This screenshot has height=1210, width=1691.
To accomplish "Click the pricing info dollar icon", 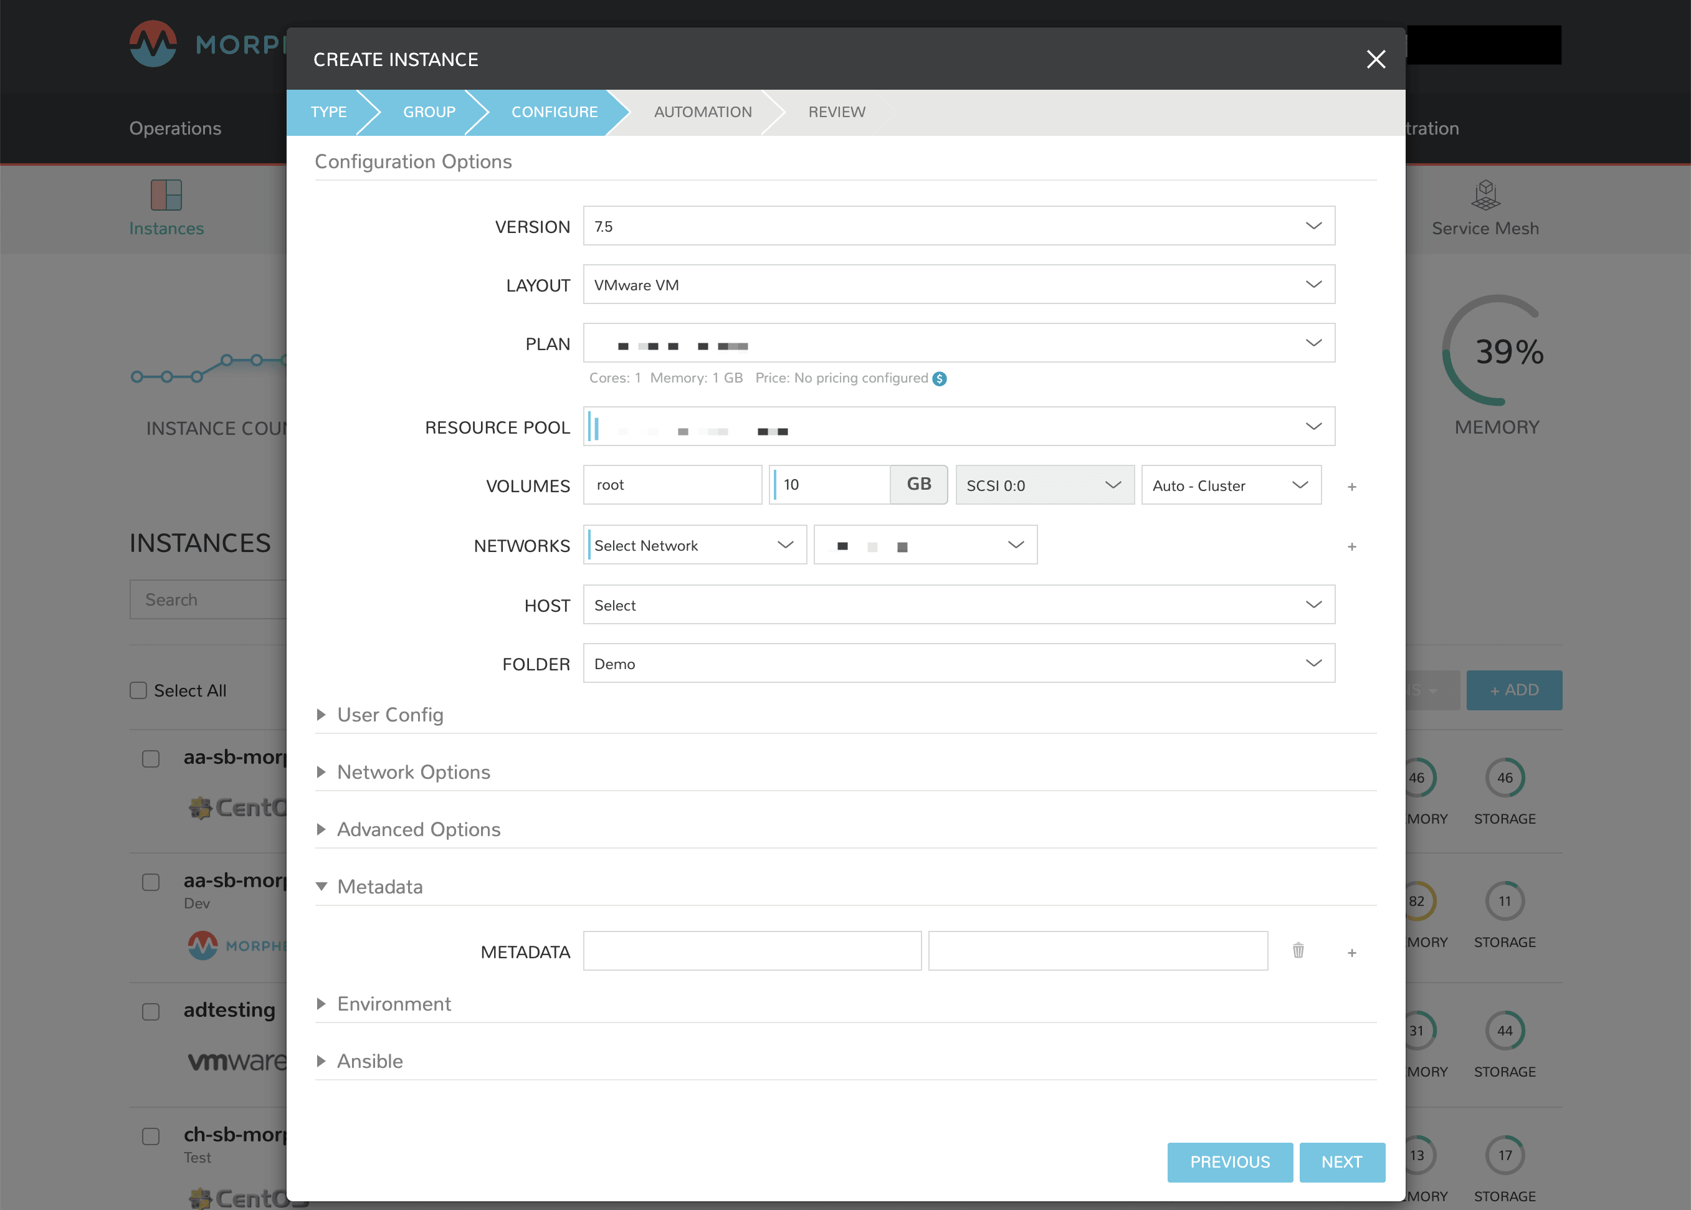I will (x=940, y=378).
